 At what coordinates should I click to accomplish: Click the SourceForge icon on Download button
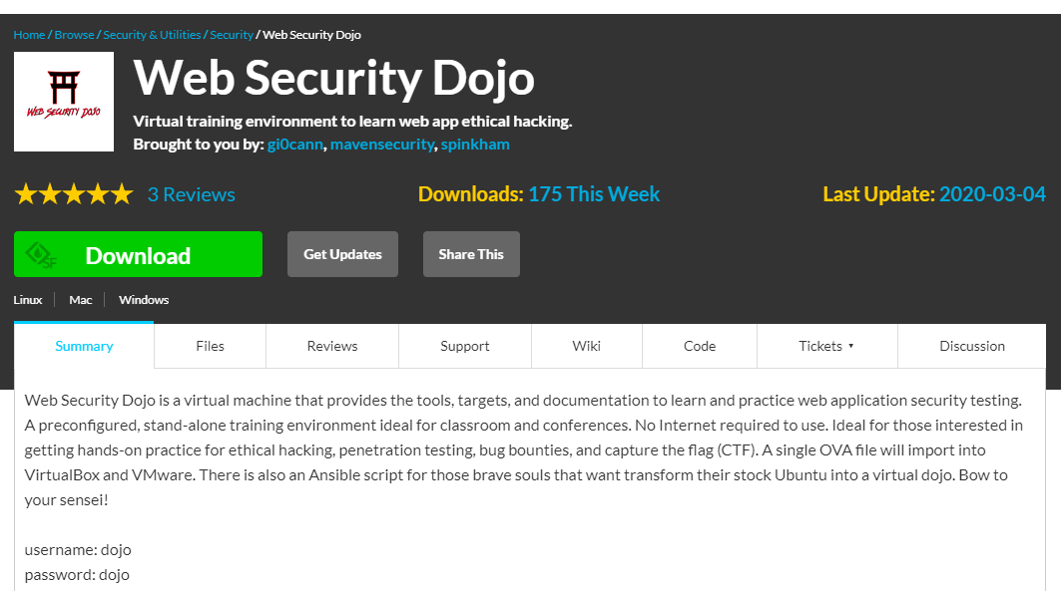pos(41,255)
